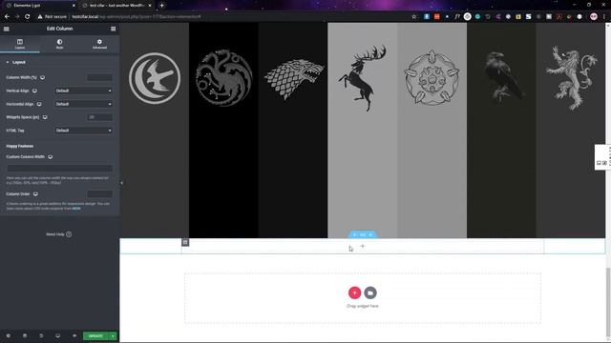Open the Update save options arrow
This screenshot has width=611, height=343.
(113, 336)
